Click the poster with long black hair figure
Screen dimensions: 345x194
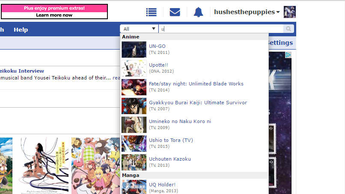[45, 166]
